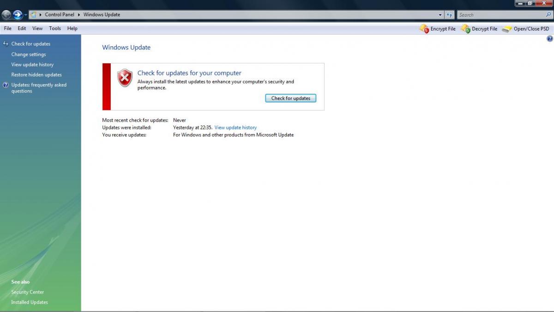This screenshot has height=312, width=554.
Task: Click View update history link beside Yesterday at 22:35
Action: point(235,128)
